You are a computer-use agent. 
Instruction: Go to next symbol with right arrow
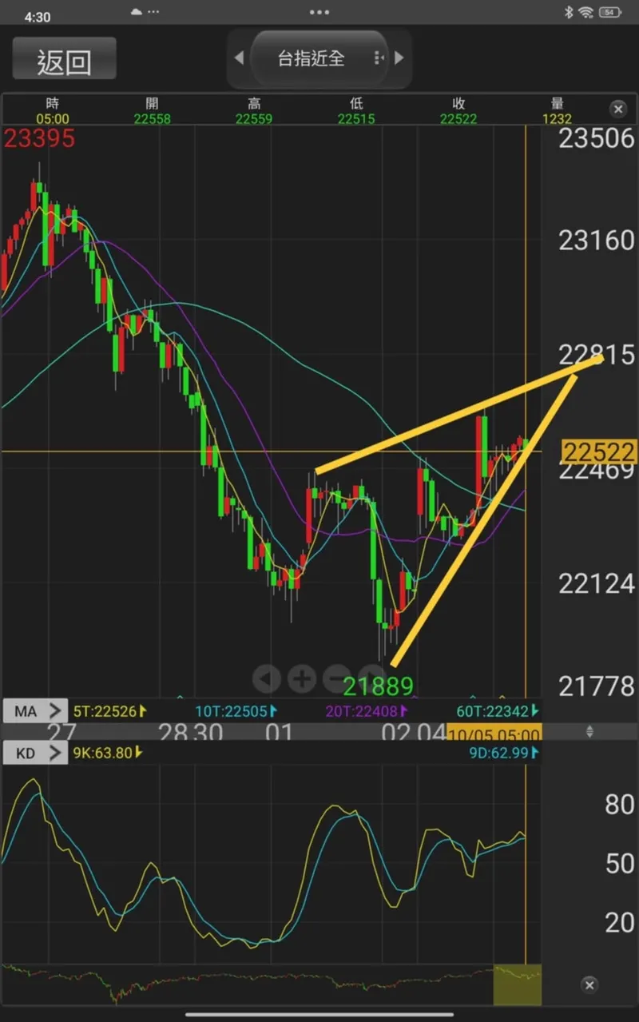[399, 58]
